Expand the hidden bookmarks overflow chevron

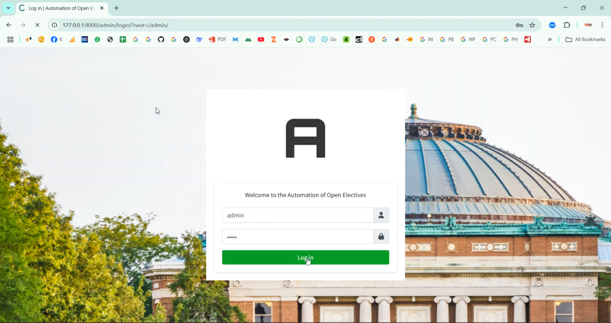pyautogui.click(x=549, y=39)
